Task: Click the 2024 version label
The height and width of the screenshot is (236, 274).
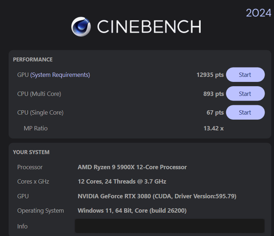Action: pos(259,13)
